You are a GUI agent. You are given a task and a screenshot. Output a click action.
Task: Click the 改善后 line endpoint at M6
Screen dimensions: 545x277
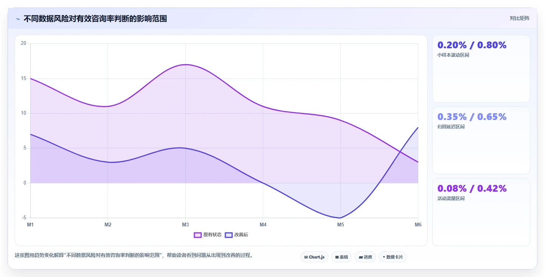[x=418, y=128]
